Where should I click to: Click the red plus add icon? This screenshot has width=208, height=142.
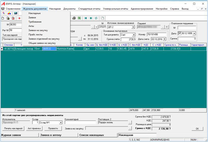click(x=19, y=18)
